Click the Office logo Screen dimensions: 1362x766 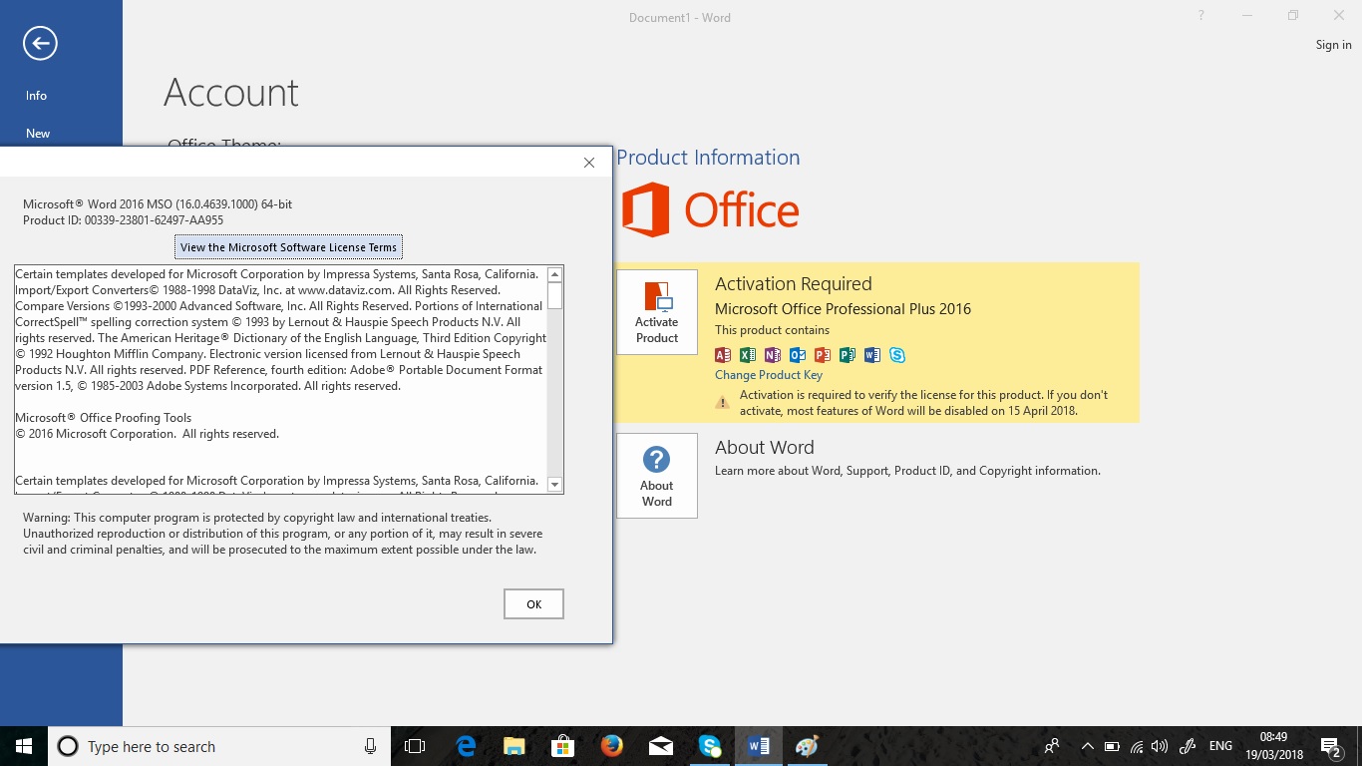pyautogui.click(x=710, y=210)
